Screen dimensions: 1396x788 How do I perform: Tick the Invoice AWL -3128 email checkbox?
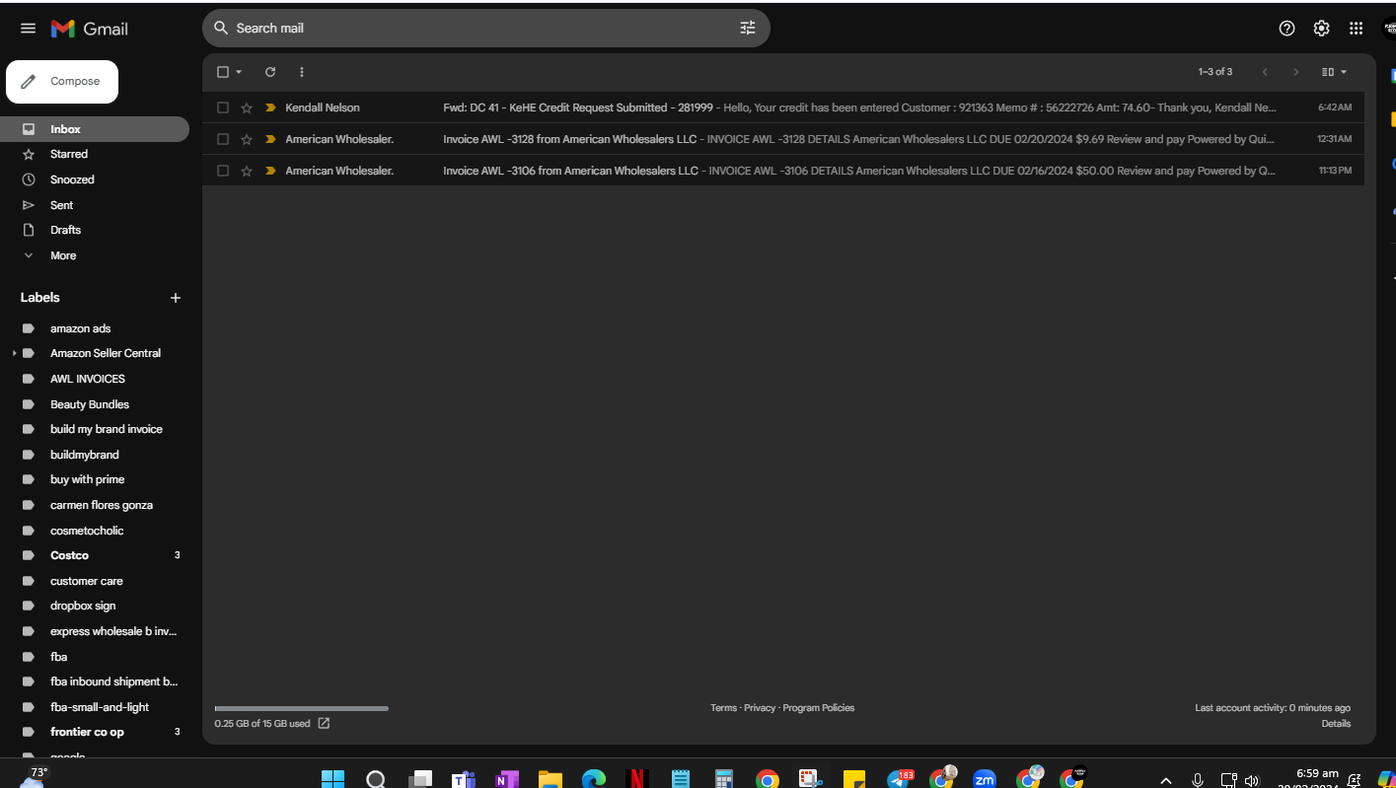(x=223, y=139)
